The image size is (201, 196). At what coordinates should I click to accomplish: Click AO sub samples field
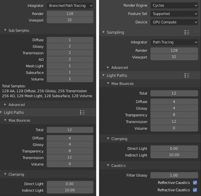click(x=70, y=59)
